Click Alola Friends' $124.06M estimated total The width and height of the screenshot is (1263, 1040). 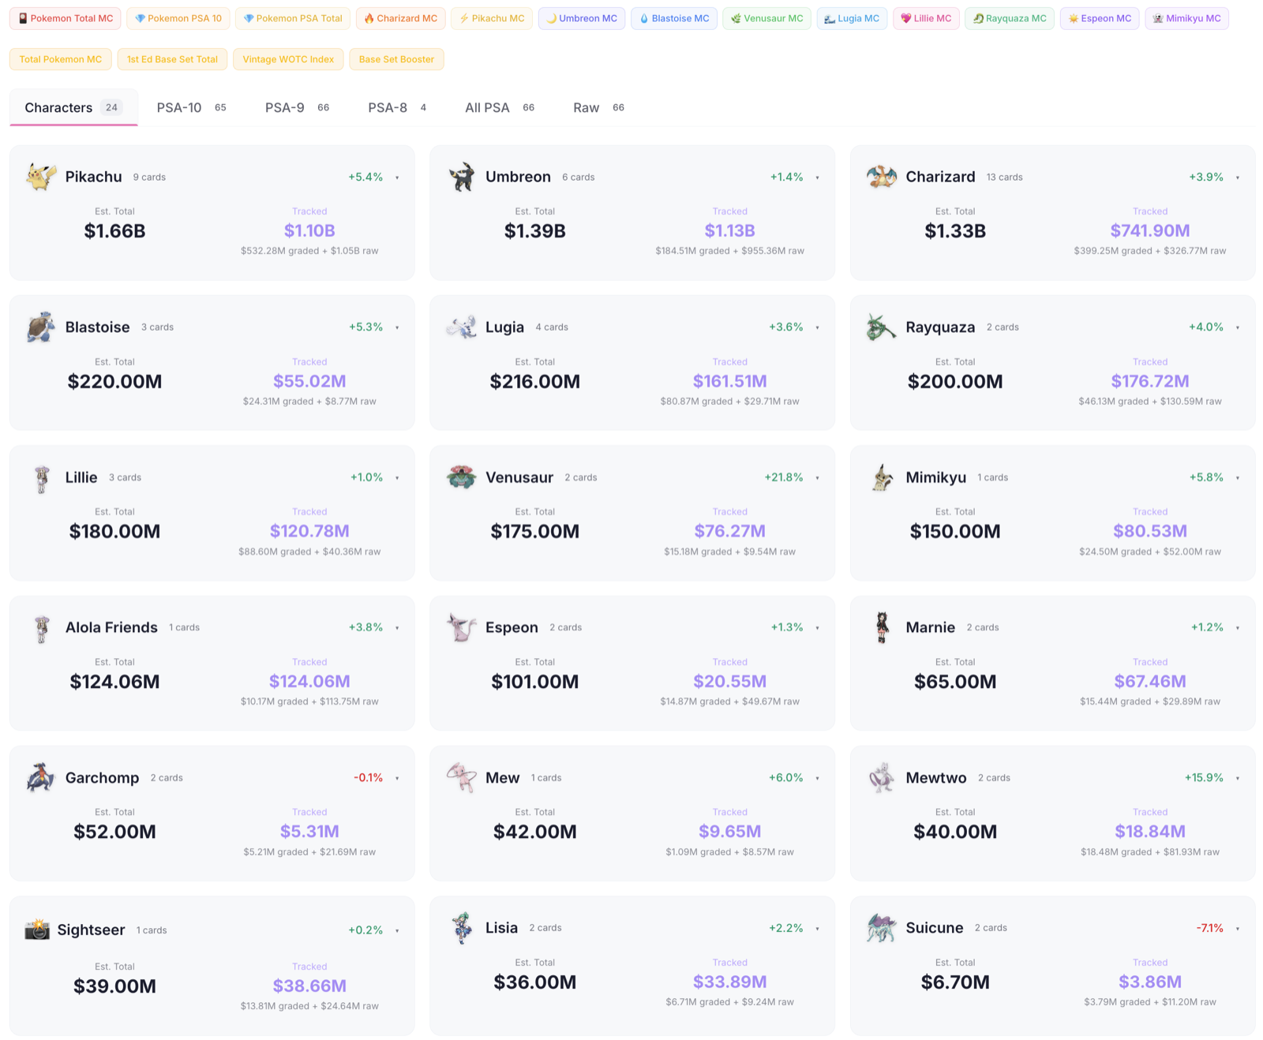coord(114,682)
